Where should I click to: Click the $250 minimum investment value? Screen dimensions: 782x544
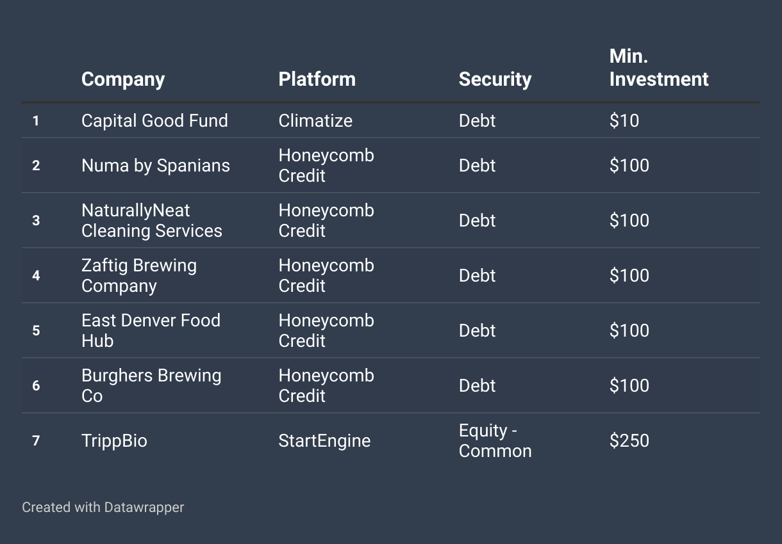[x=629, y=441]
